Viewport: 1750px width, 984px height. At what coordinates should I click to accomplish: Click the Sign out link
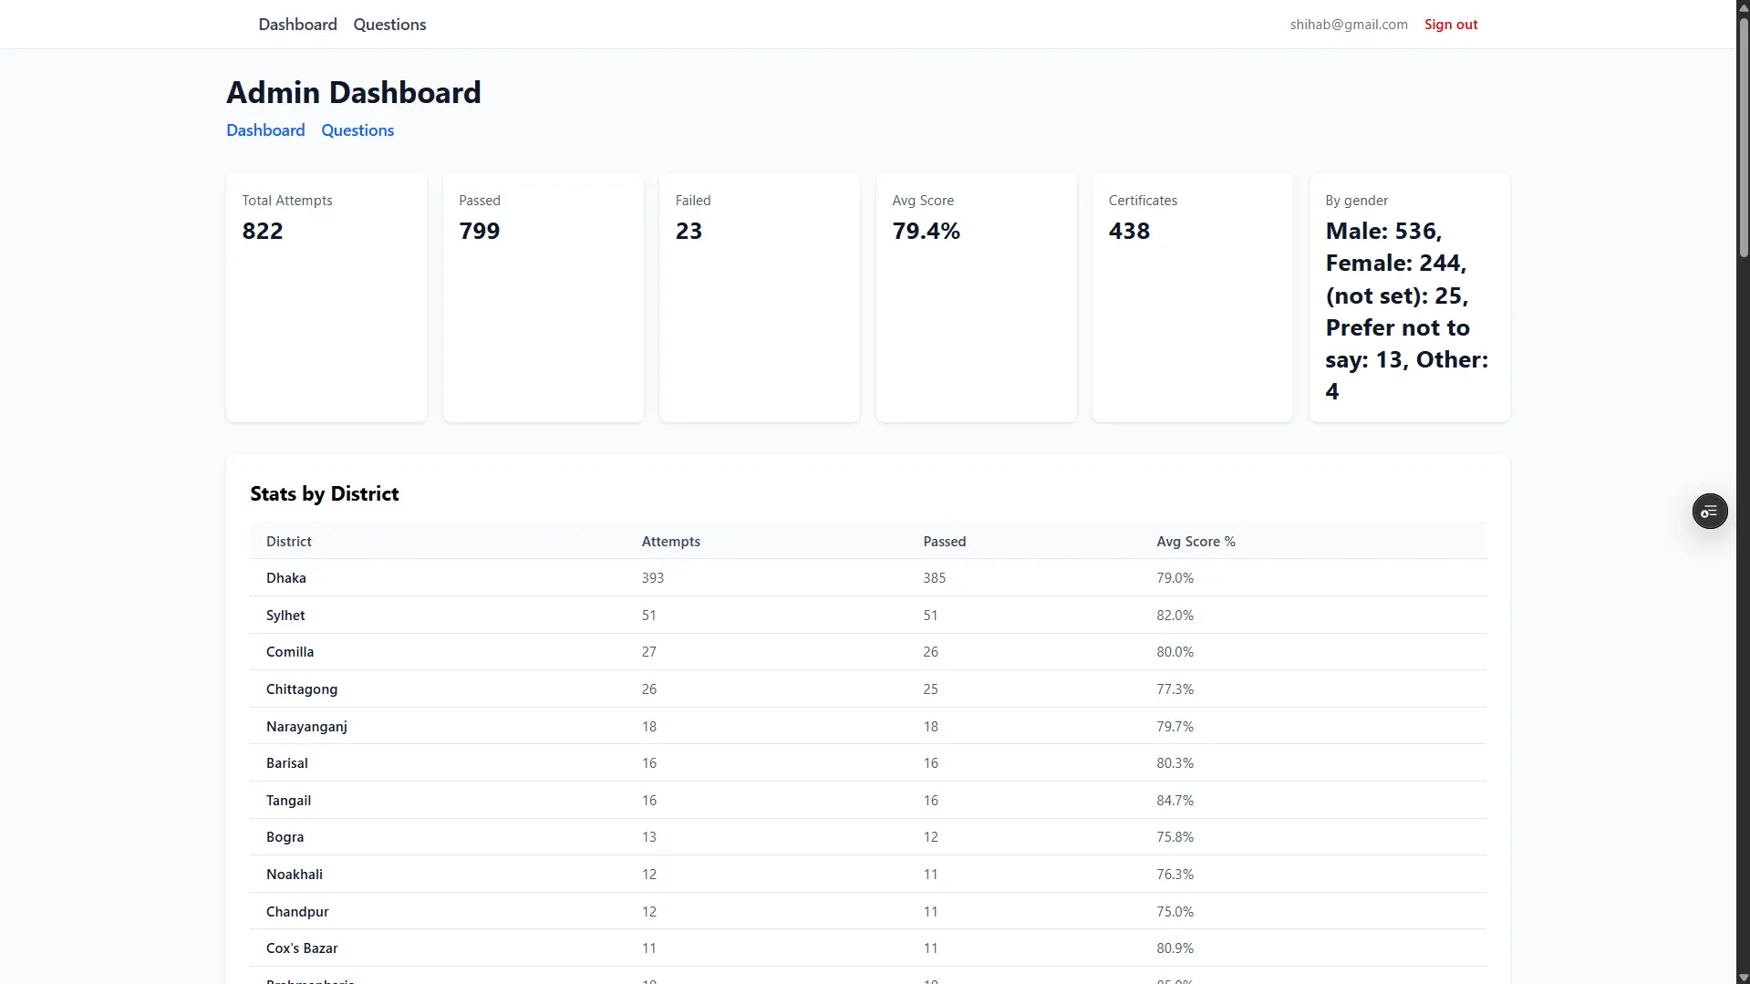(1450, 25)
